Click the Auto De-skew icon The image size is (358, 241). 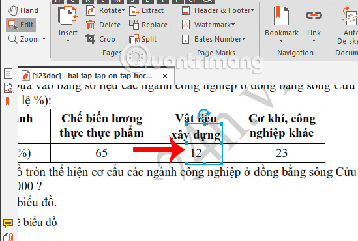point(350,16)
